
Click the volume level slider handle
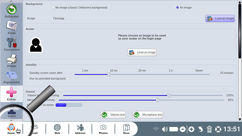pyautogui.click(x=169, y=95)
